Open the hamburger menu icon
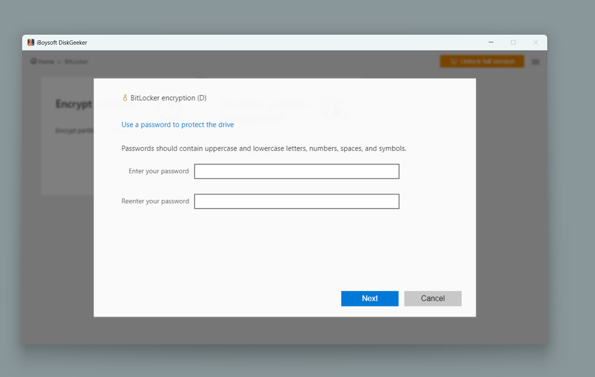Screen dimensions: 595x377 pos(535,62)
